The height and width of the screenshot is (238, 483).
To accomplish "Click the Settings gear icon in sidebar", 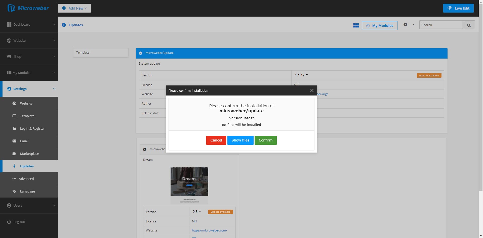I will click(9, 89).
